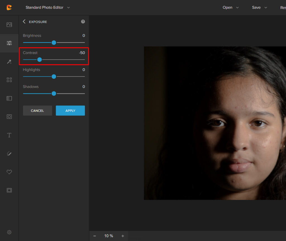The image size is (286, 241).
Task: Click the Shadows value 0
Action: click(84, 86)
